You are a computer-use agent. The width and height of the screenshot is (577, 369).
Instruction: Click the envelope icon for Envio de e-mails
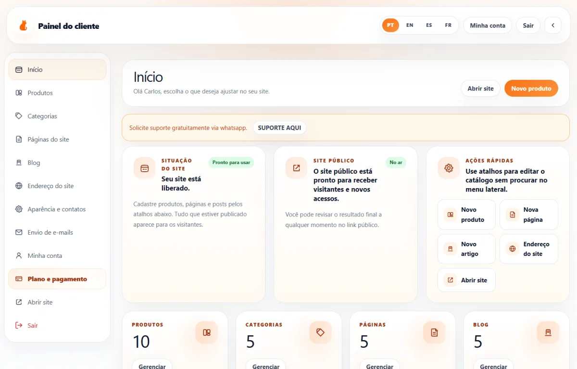19,232
